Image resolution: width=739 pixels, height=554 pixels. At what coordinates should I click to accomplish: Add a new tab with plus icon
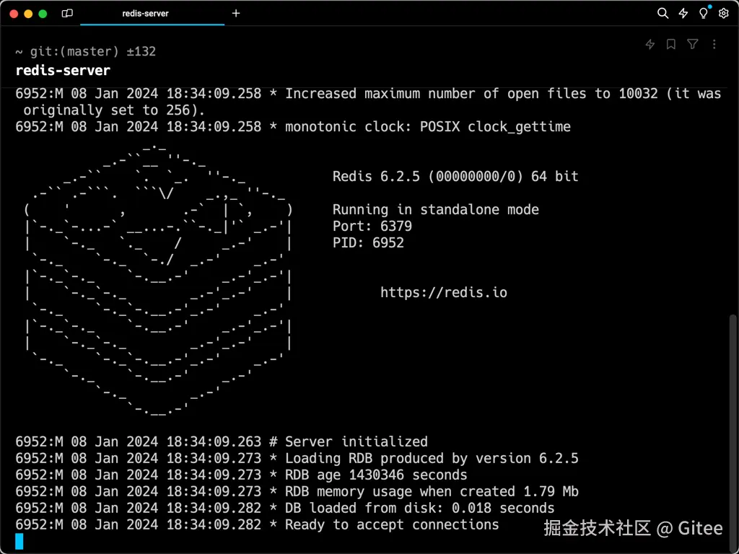pos(236,13)
